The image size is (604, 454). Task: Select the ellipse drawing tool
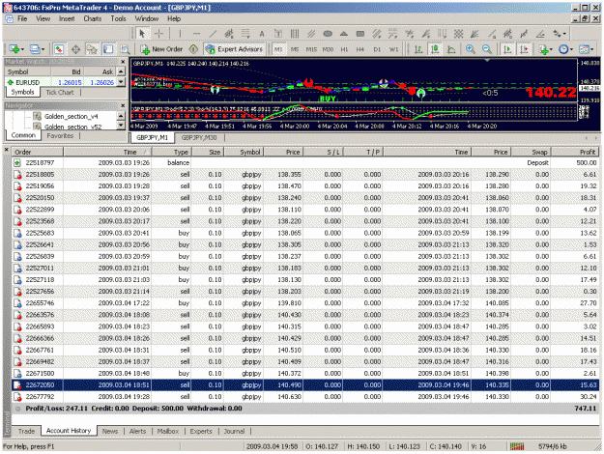(328, 34)
